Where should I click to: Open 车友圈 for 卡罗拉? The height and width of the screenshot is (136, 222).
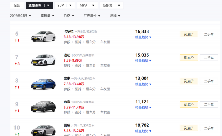coord(105,42)
